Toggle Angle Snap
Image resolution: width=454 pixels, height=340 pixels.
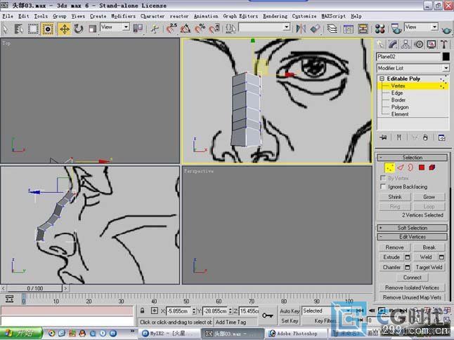coord(186,29)
